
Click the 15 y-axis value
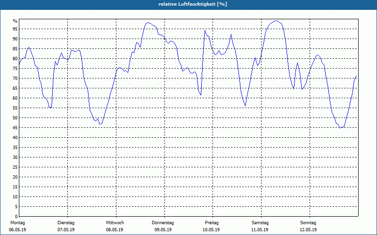[15, 187]
